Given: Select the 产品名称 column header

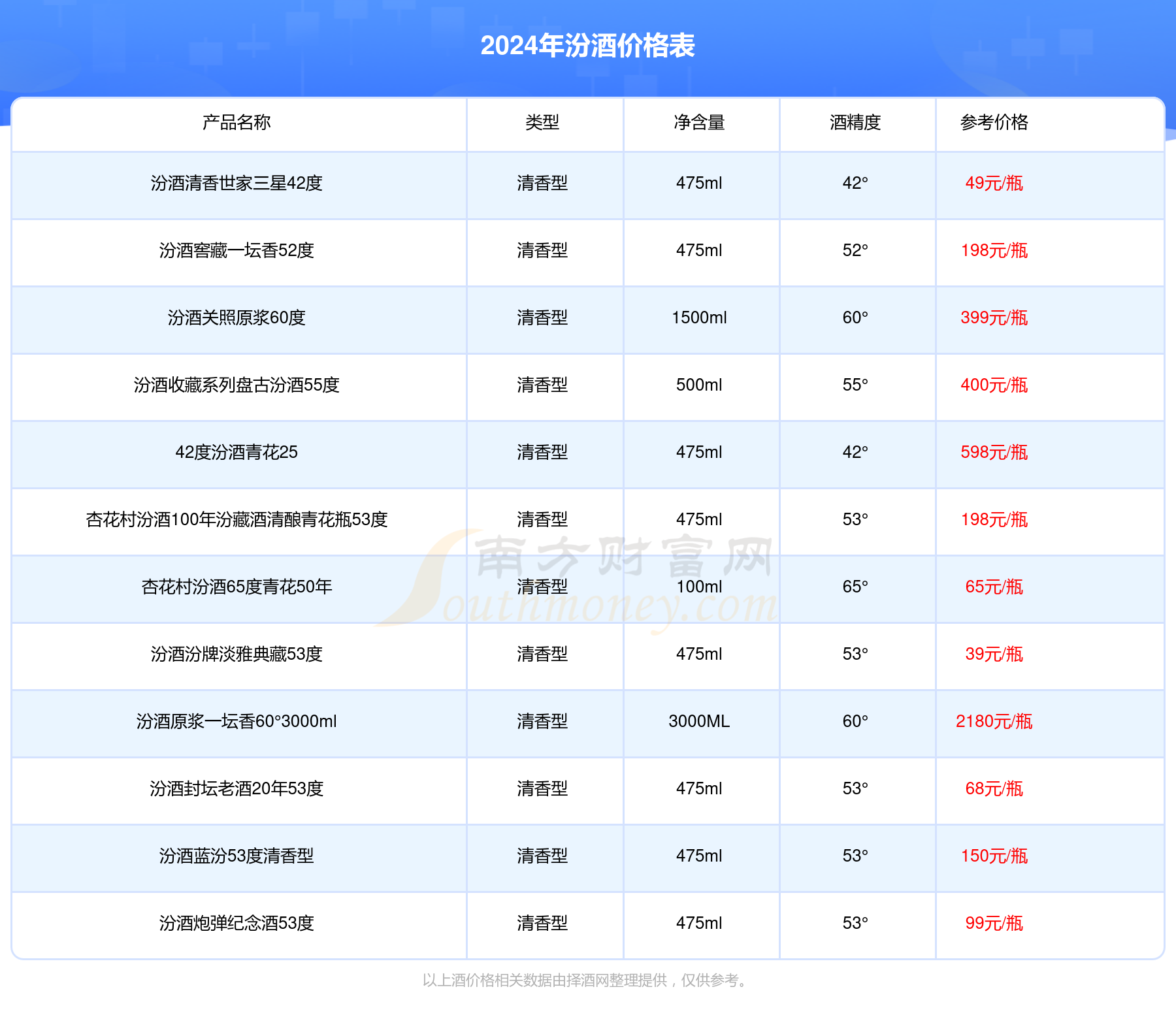Looking at the screenshot, I should tap(237, 122).
